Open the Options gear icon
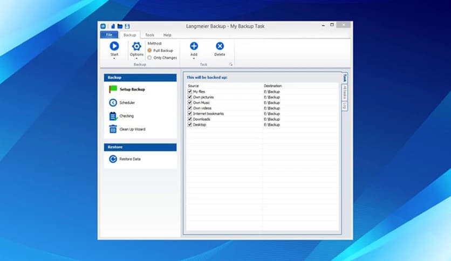 136,46
